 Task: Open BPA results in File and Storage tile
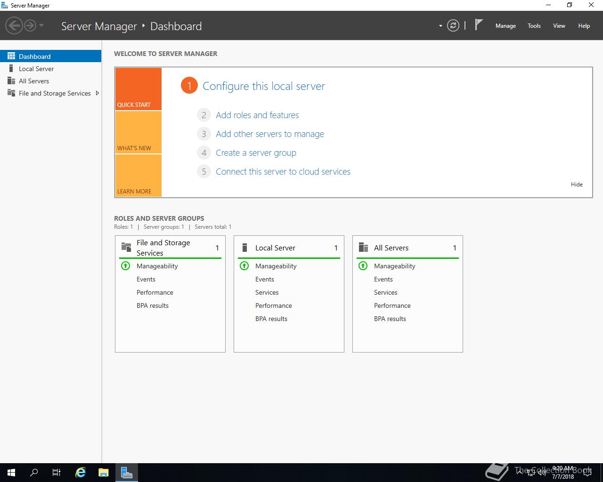[153, 305]
